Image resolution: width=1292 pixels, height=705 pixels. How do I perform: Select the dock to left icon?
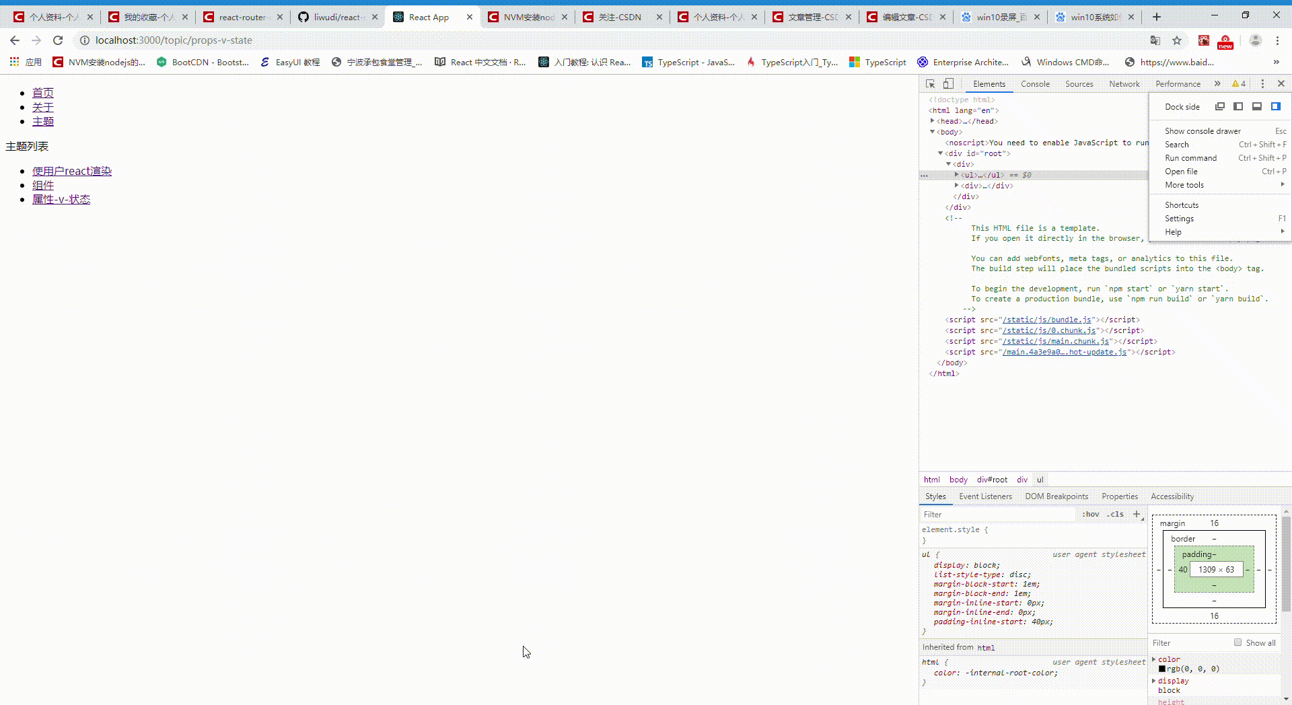coord(1238,106)
